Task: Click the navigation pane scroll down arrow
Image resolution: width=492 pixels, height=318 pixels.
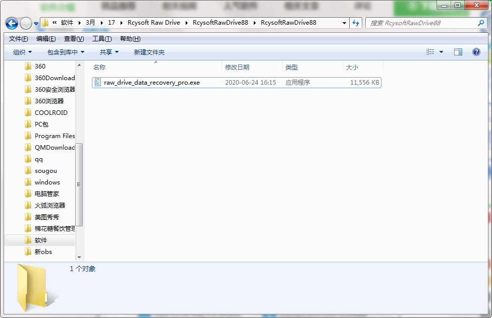Action: click(x=79, y=258)
